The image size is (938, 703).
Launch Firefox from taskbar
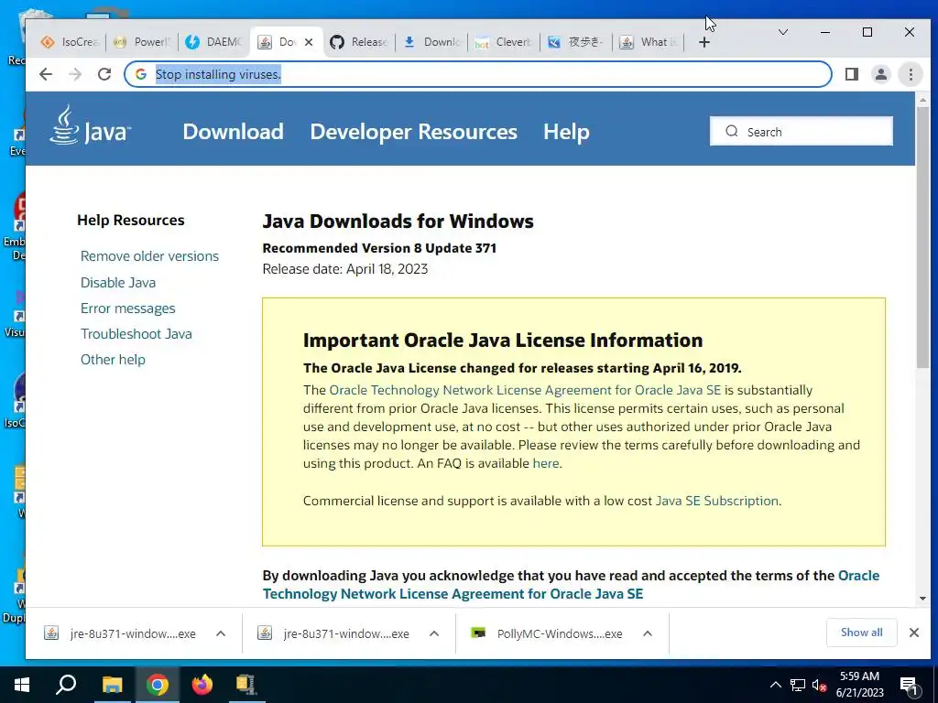tap(202, 685)
